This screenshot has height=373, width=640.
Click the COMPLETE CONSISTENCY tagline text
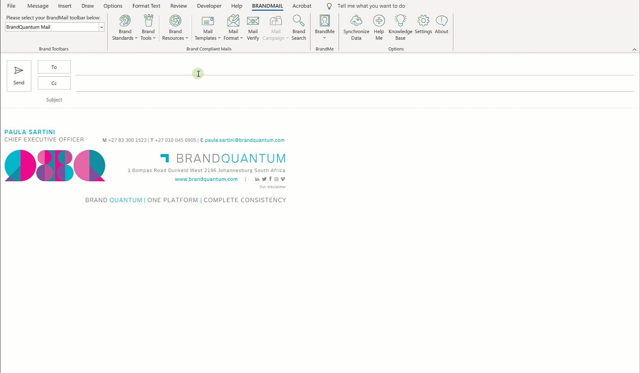click(x=245, y=200)
